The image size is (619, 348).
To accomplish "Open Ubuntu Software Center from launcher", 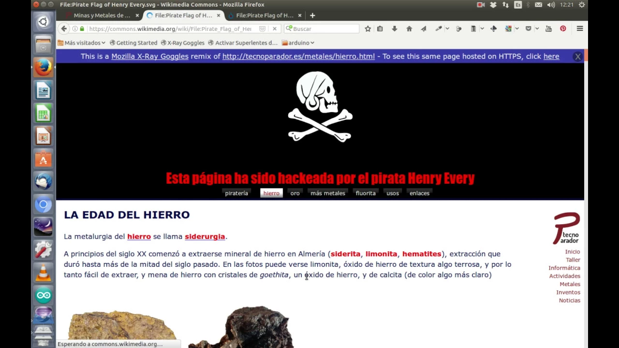I will click(x=43, y=159).
